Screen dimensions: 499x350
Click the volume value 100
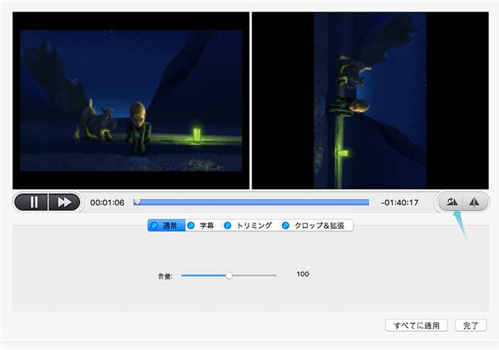click(x=302, y=274)
